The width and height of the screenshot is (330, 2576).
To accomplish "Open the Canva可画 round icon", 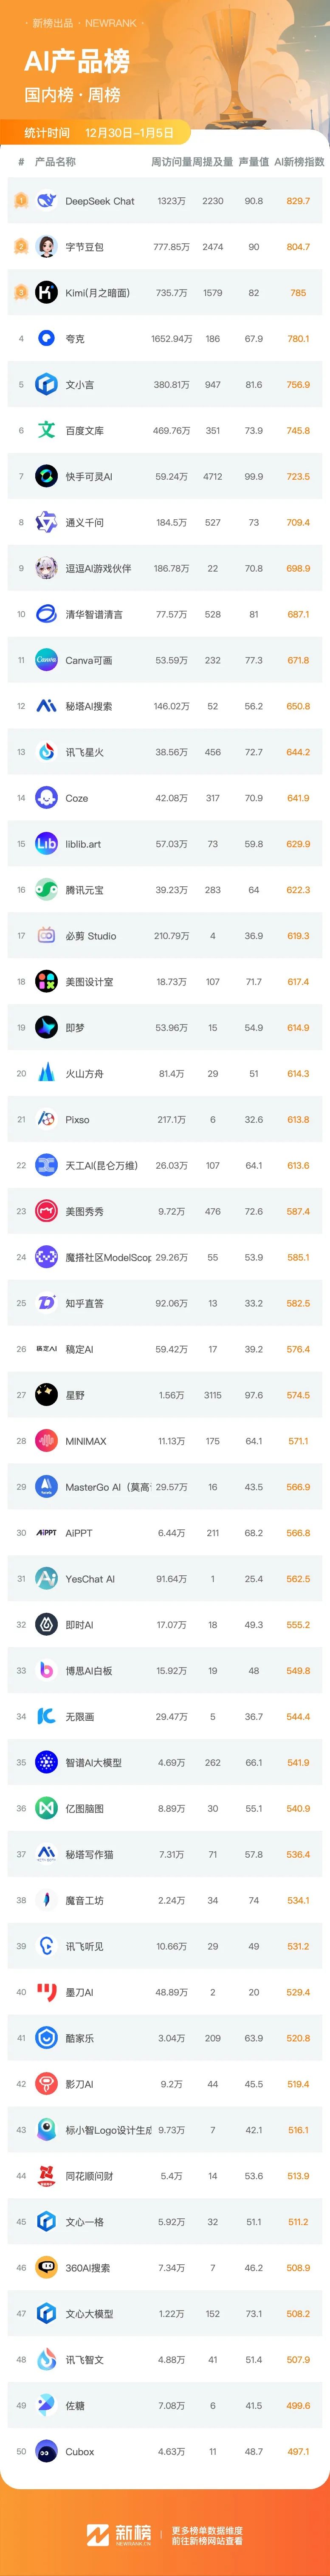I will coord(46,660).
